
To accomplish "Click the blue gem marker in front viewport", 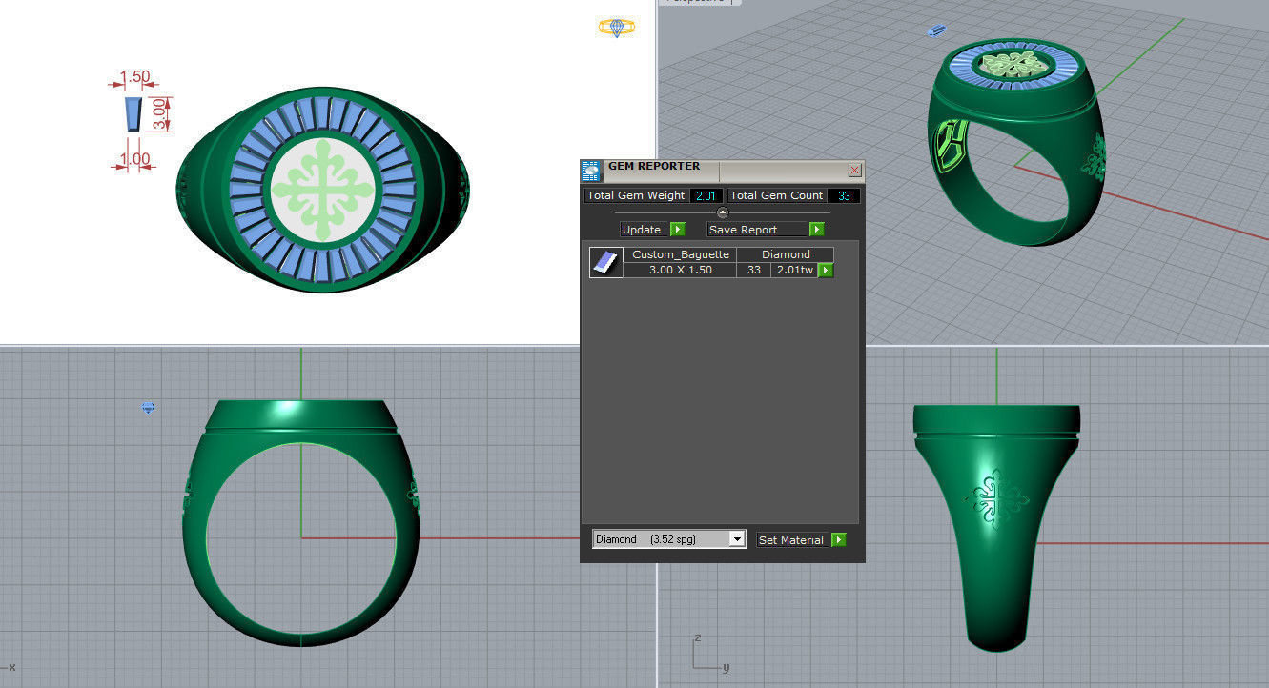I will tap(148, 408).
